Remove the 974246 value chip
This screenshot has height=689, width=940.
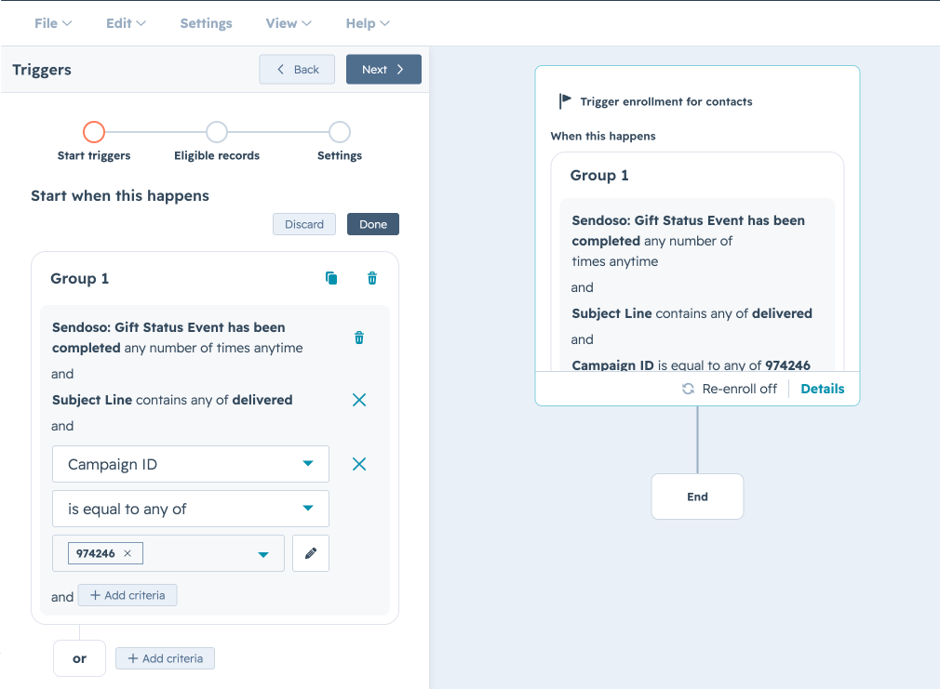pyautogui.click(x=128, y=553)
